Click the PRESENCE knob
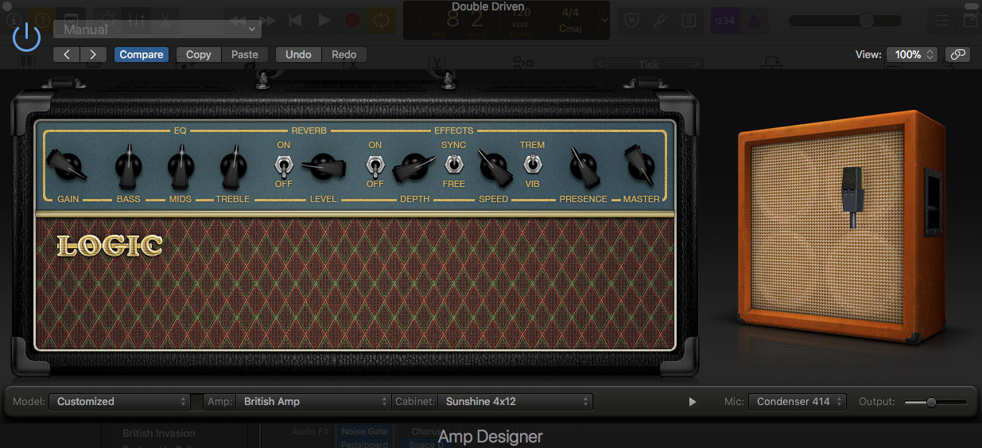The height and width of the screenshot is (448, 982). click(584, 166)
